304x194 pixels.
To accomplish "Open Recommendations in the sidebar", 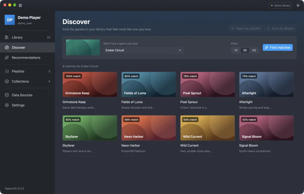I will 27,58.
